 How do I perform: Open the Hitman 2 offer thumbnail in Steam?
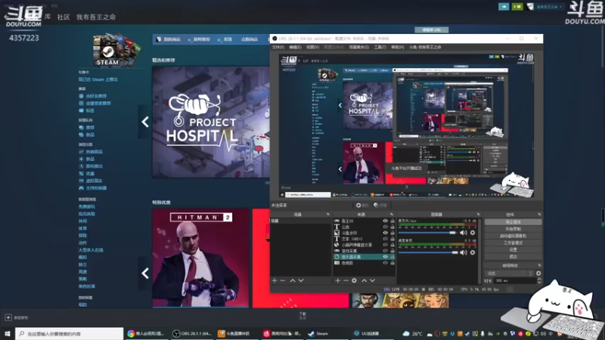click(x=200, y=258)
